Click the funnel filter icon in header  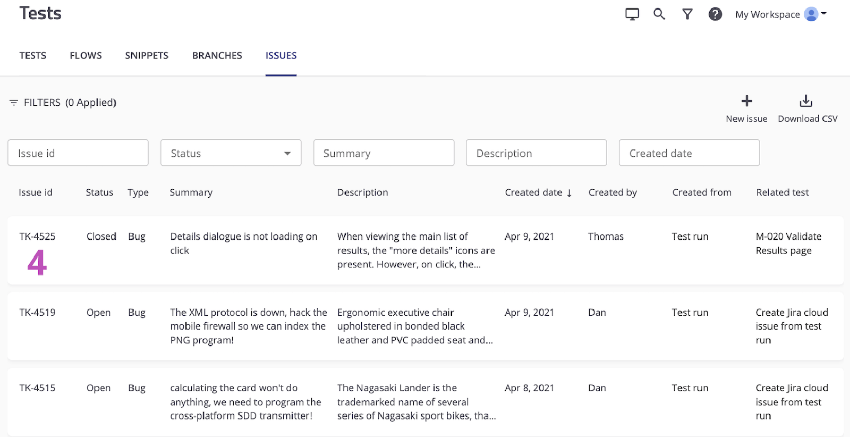pyautogui.click(x=687, y=14)
